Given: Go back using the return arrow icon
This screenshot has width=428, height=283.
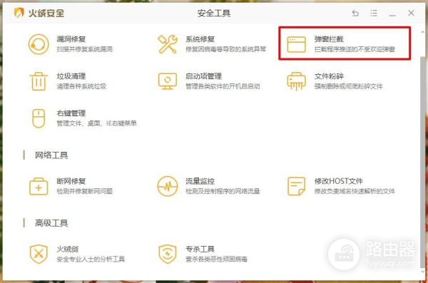Looking at the screenshot, I should click(x=355, y=13).
